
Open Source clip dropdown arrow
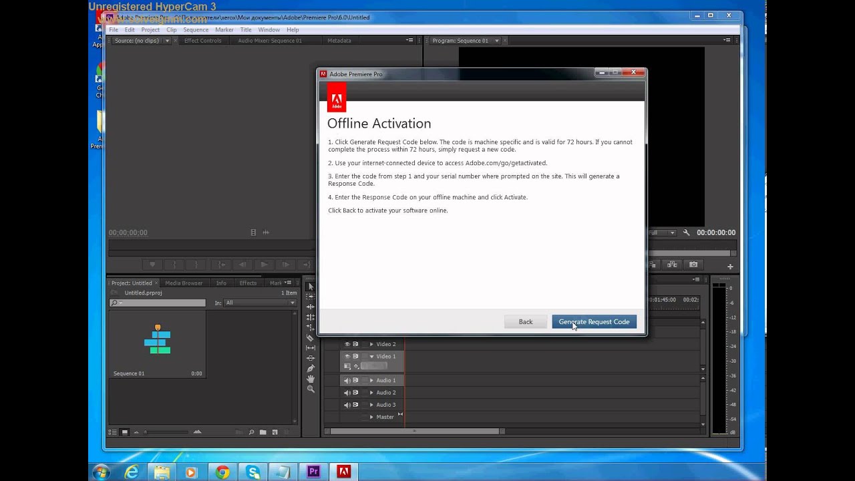167,41
